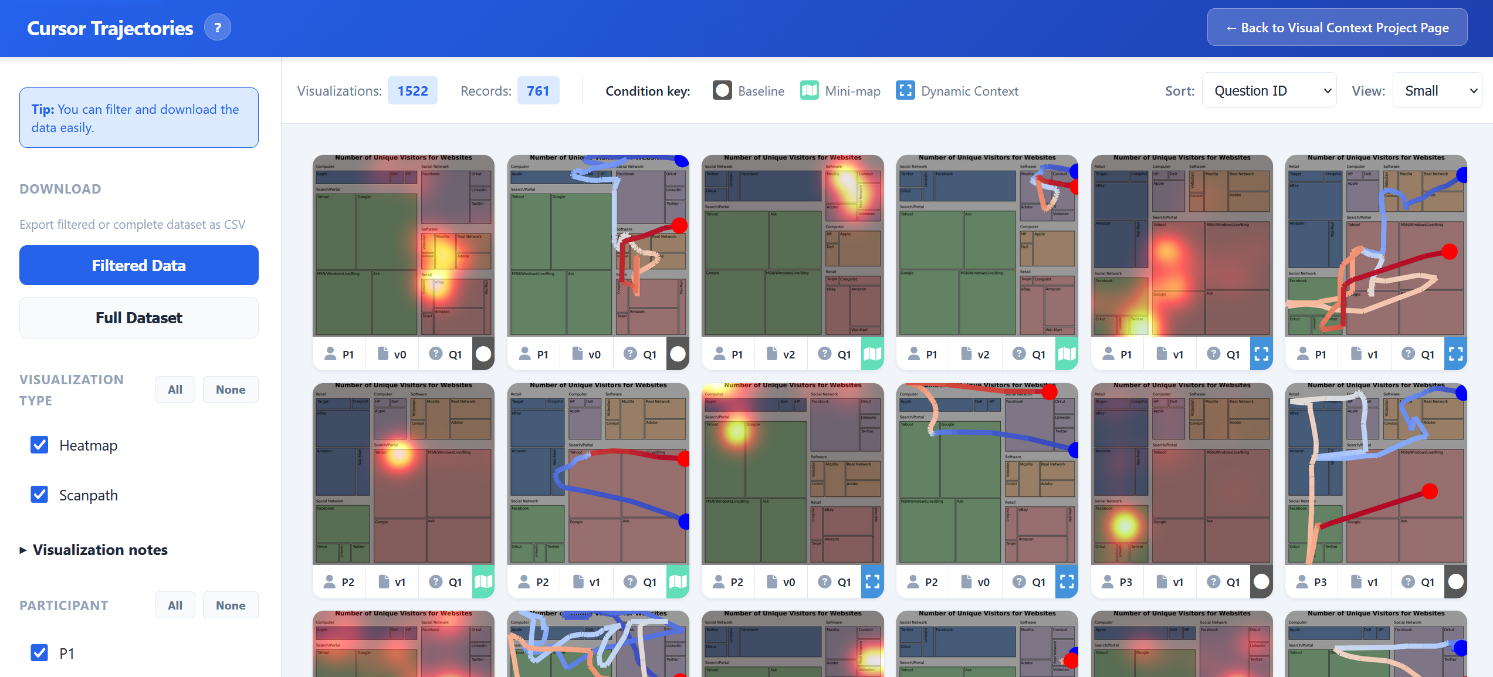Open the Cursor Trajectories help icon
The image size is (1493, 677).
217,27
